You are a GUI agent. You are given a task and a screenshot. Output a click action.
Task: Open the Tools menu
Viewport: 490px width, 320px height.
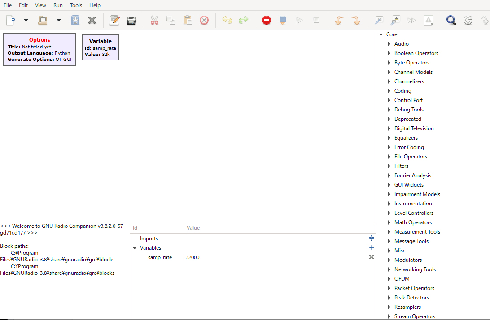(x=76, y=5)
